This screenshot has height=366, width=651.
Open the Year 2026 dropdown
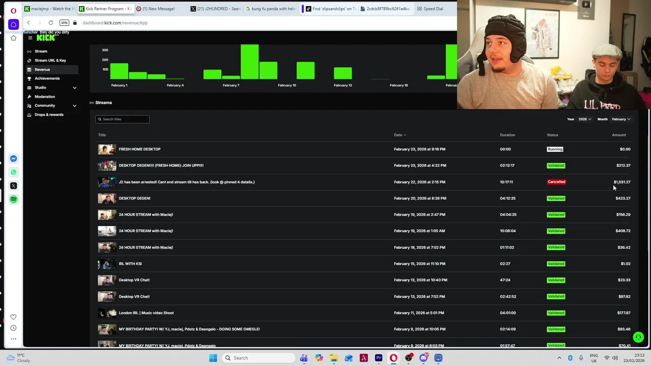tap(585, 119)
